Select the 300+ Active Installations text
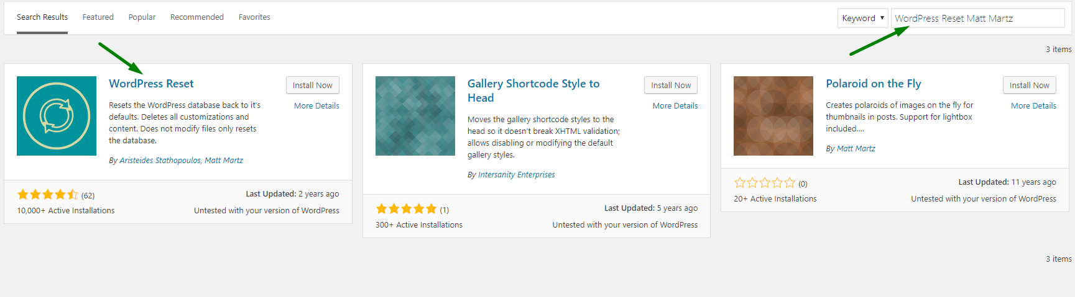This screenshot has height=297, width=1075. tap(419, 225)
